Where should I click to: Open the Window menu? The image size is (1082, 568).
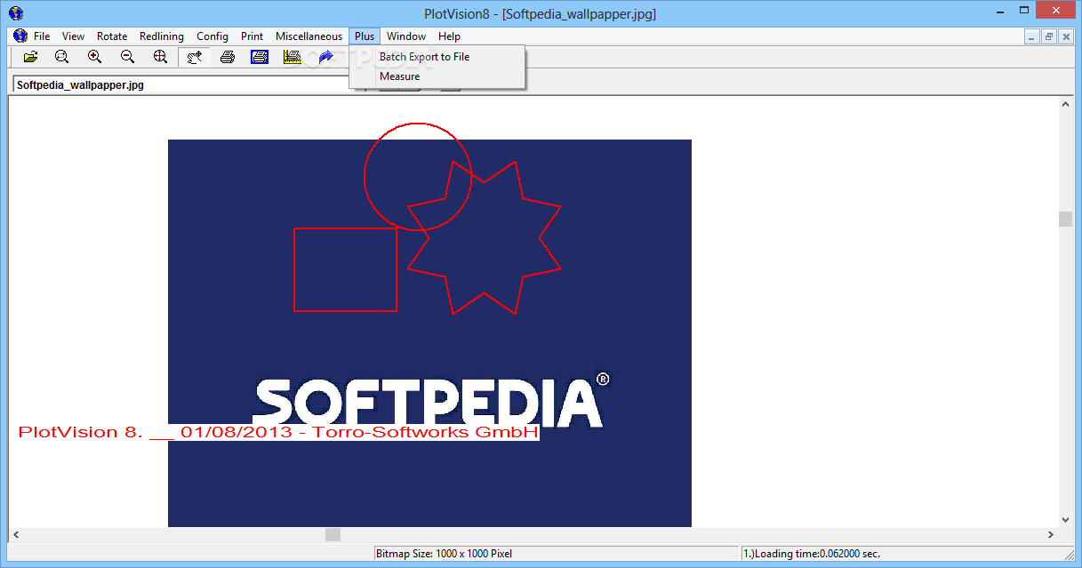pyautogui.click(x=406, y=36)
